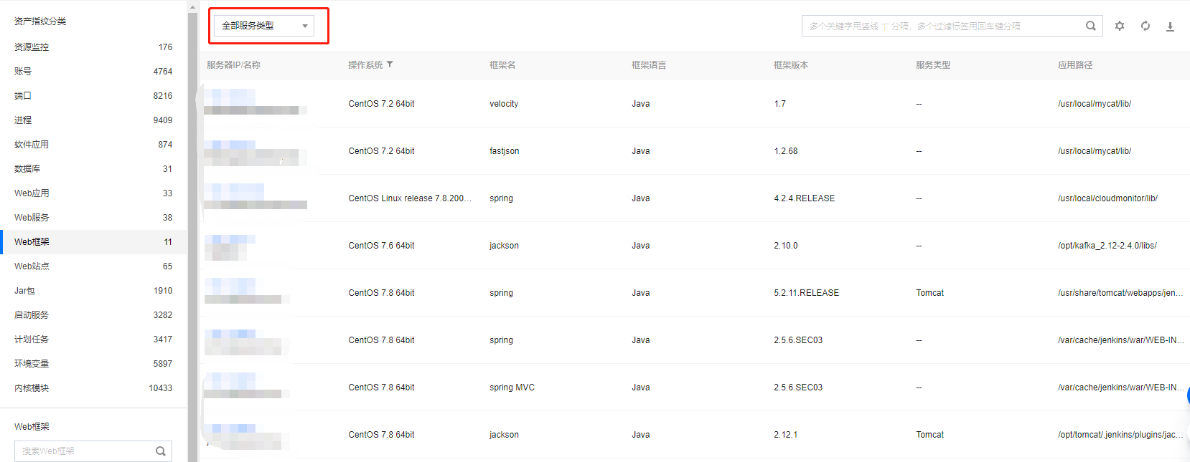Click the velocity framework row
The height and width of the screenshot is (462, 1190).
[x=504, y=104]
